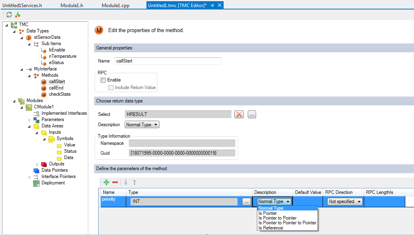Clear return type with red X button
The height and width of the screenshot is (235, 414).
[x=239, y=114]
